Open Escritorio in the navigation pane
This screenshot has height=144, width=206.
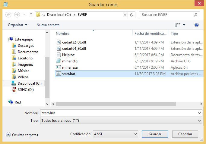25,58
